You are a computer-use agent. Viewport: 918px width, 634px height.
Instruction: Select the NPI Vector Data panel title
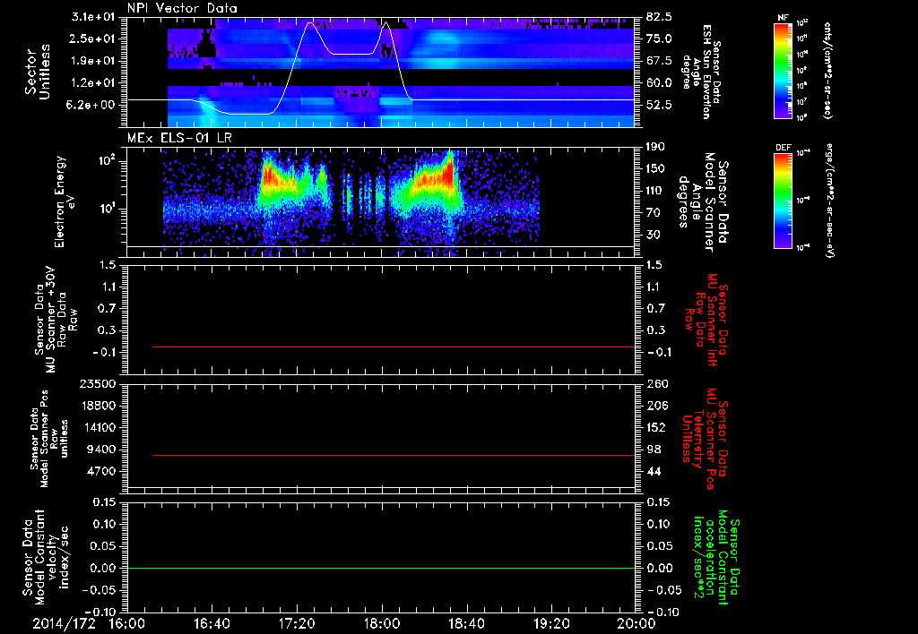pos(183,8)
